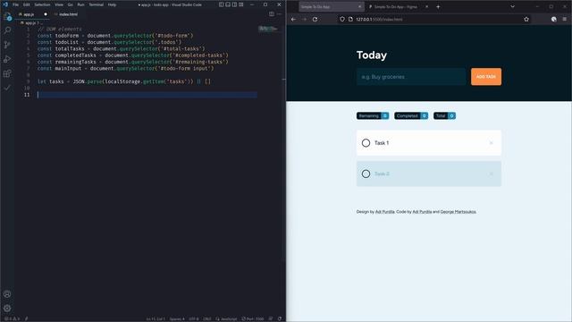This screenshot has height=322, width=572.
Task: Open the Terminal menu
Action: pyautogui.click(x=97, y=4)
